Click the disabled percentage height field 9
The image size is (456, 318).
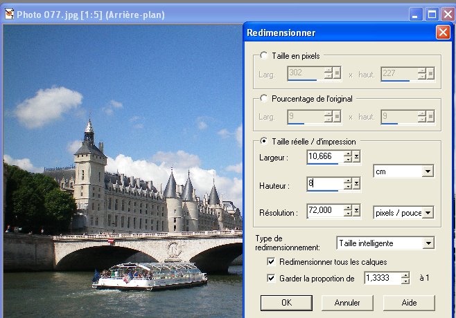[399, 117]
